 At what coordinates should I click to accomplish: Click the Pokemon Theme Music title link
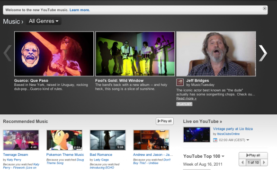65,155
